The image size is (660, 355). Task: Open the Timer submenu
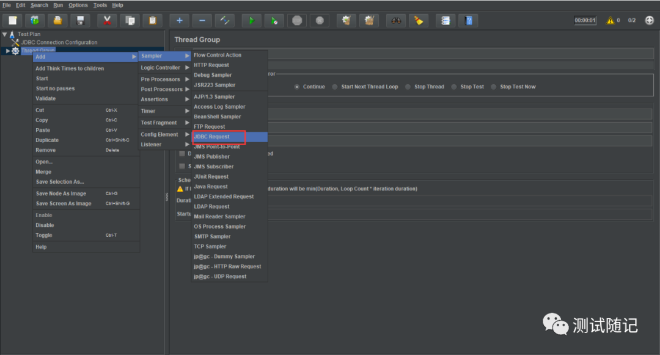[164, 111]
